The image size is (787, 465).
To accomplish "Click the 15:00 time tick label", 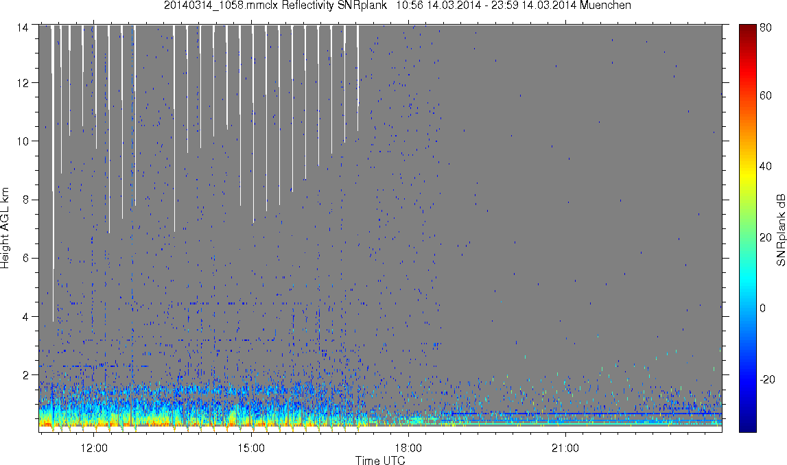I will [251, 448].
